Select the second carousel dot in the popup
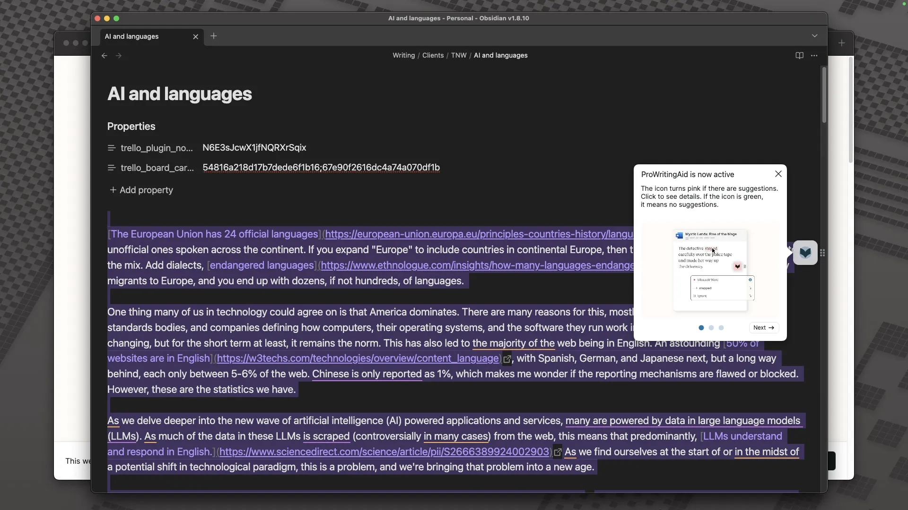Image resolution: width=908 pixels, height=510 pixels. (711, 328)
